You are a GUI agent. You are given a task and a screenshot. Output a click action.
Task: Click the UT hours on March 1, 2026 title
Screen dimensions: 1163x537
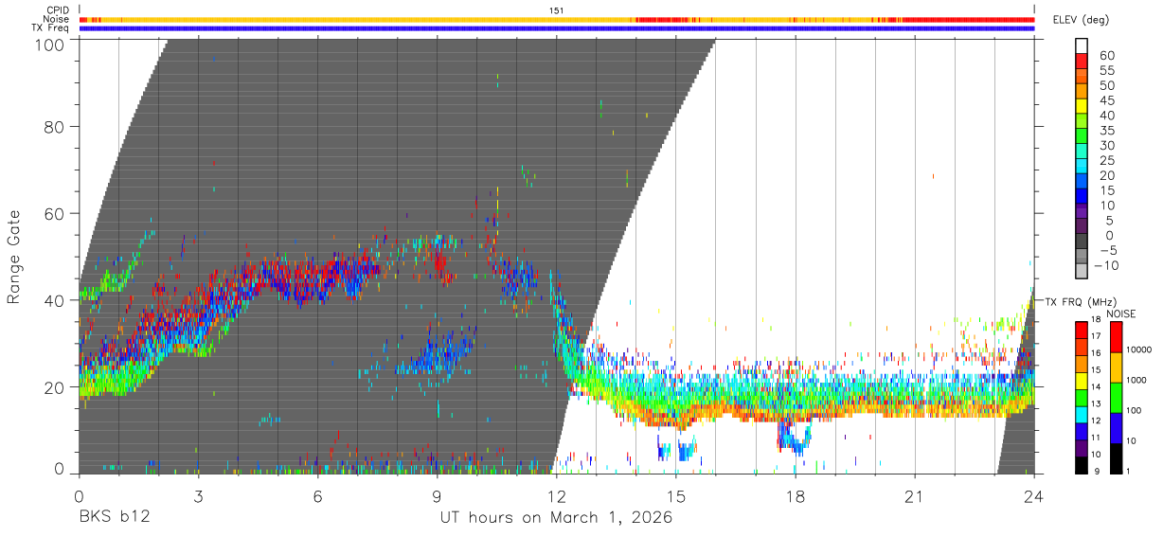(x=556, y=518)
